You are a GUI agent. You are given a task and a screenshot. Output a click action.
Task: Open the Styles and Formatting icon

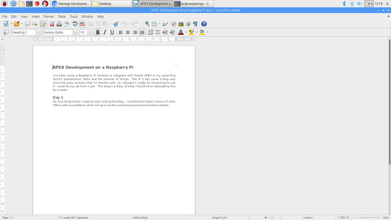(6, 32)
